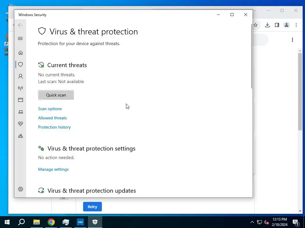Toggle Chrome side panel icon
Viewport: 305px width, 228px height.
click(x=277, y=25)
